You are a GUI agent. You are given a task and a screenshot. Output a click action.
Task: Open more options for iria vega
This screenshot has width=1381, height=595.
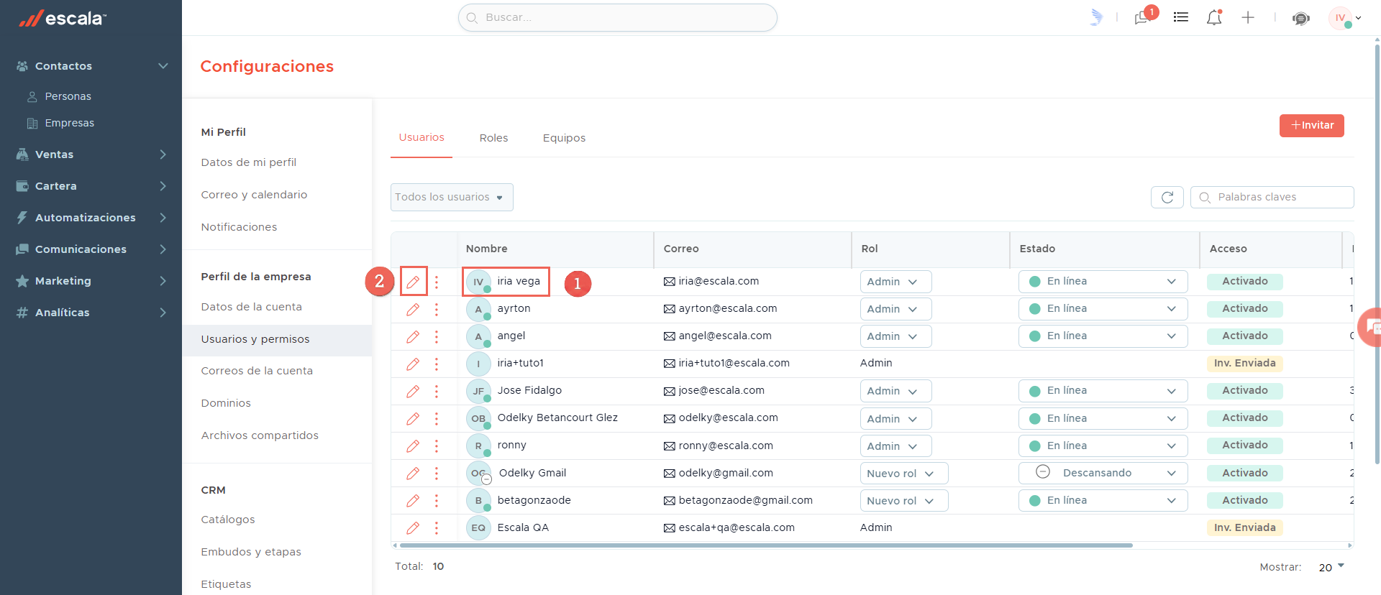pos(437,282)
